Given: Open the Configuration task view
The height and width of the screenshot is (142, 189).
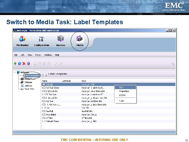Looking at the screenshot, I should (x=41, y=41).
